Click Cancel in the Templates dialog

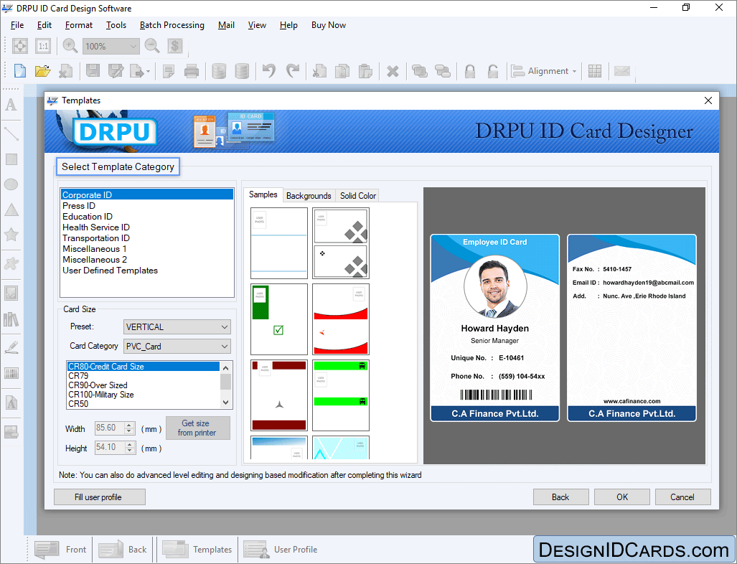(682, 497)
